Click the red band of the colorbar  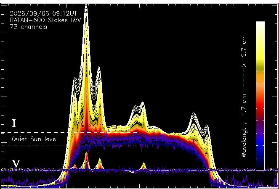(x=260, y=108)
